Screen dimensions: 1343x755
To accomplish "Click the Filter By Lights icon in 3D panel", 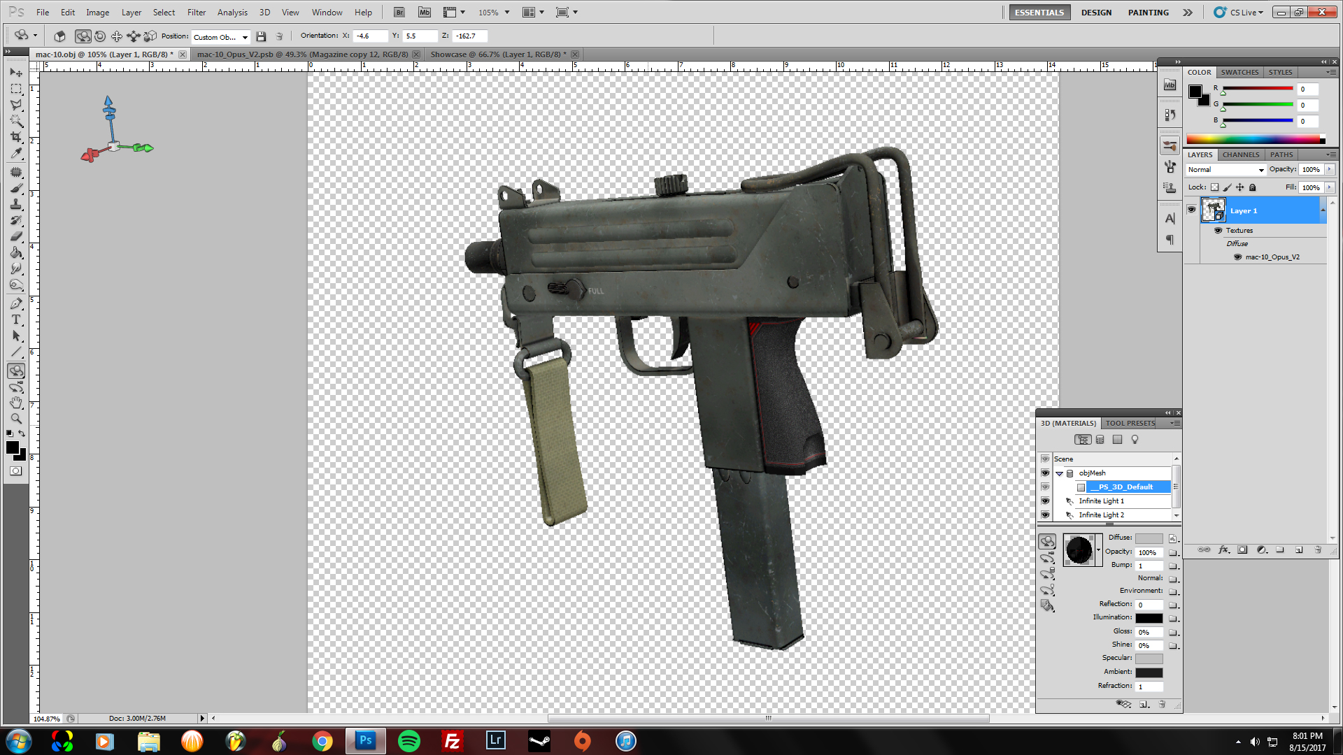I will (x=1135, y=440).
